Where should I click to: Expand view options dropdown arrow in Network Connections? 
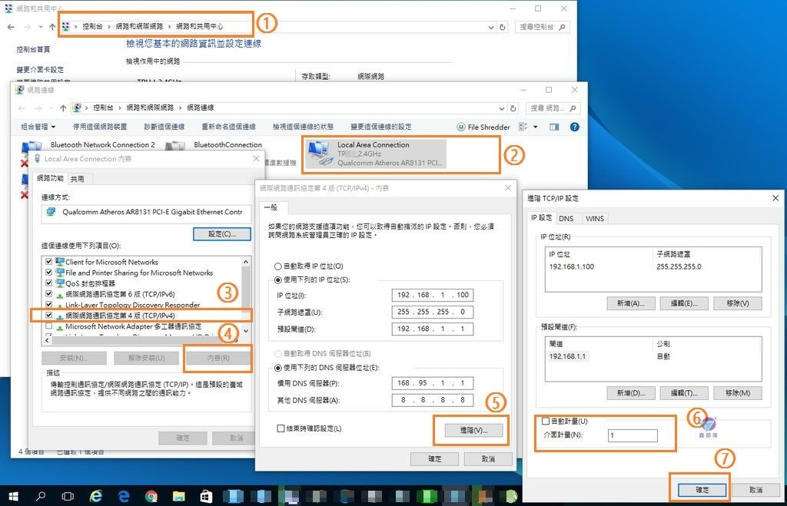536,127
